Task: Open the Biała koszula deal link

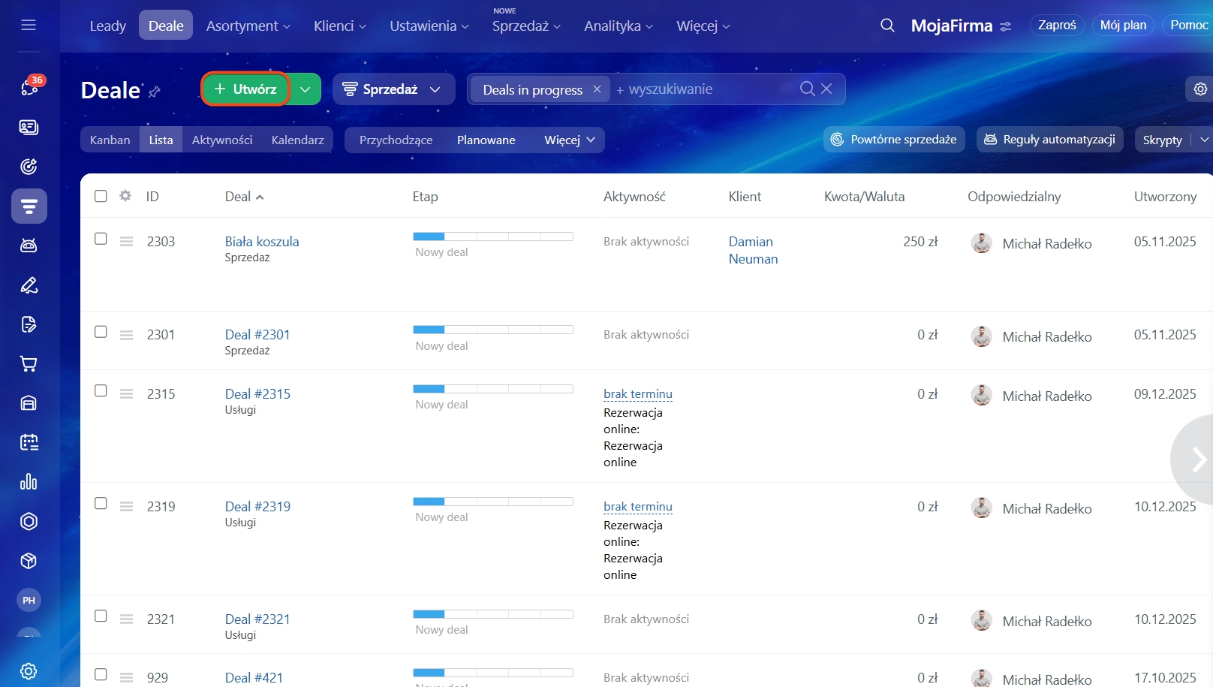Action: (x=262, y=242)
